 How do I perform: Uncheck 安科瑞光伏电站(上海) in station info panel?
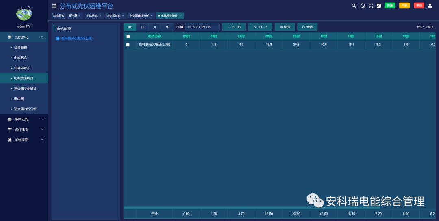coord(58,39)
